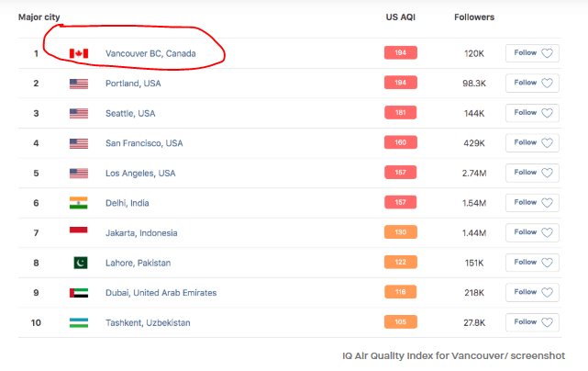
Task: Click the Indonesia flag beside Jakarta
Action: pyautogui.click(x=79, y=232)
